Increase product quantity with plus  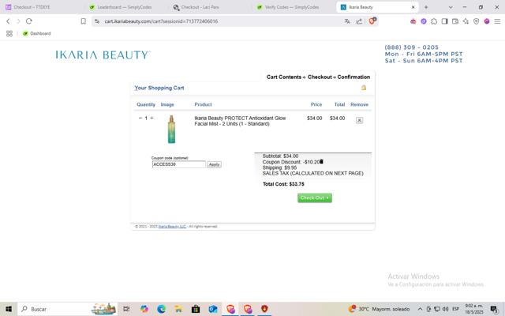pyautogui.click(x=151, y=118)
